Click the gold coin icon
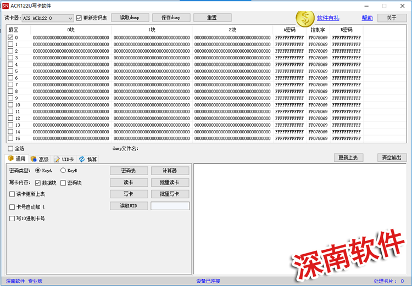 tap(305, 18)
